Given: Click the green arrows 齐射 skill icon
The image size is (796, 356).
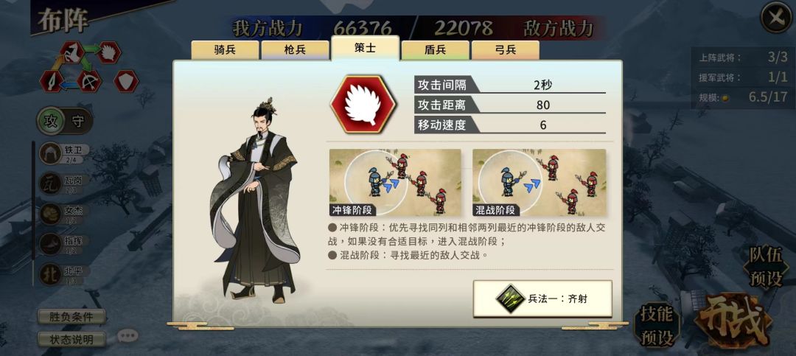Looking at the screenshot, I should pyautogui.click(x=509, y=298).
